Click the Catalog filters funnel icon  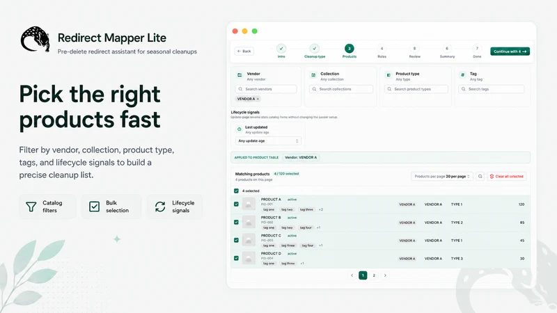(31, 207)
